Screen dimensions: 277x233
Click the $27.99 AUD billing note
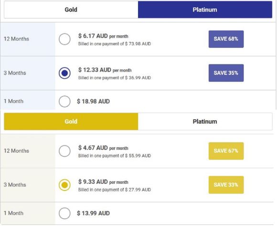coord(115,190)
